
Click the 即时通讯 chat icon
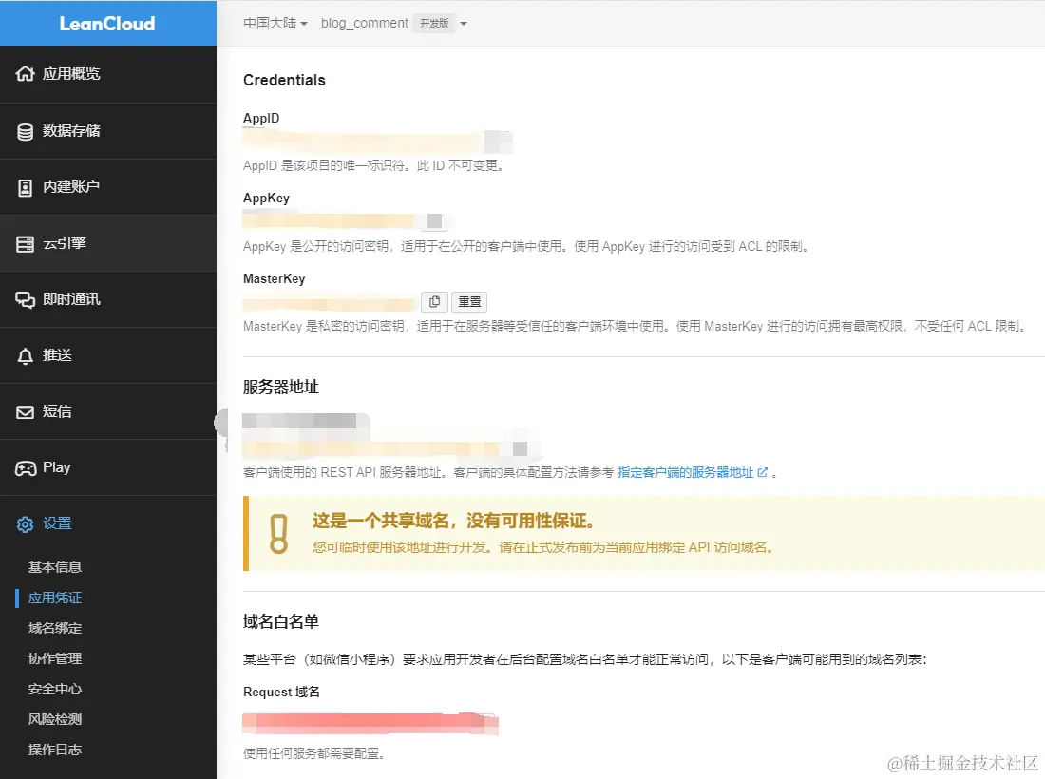click(25, 300)
